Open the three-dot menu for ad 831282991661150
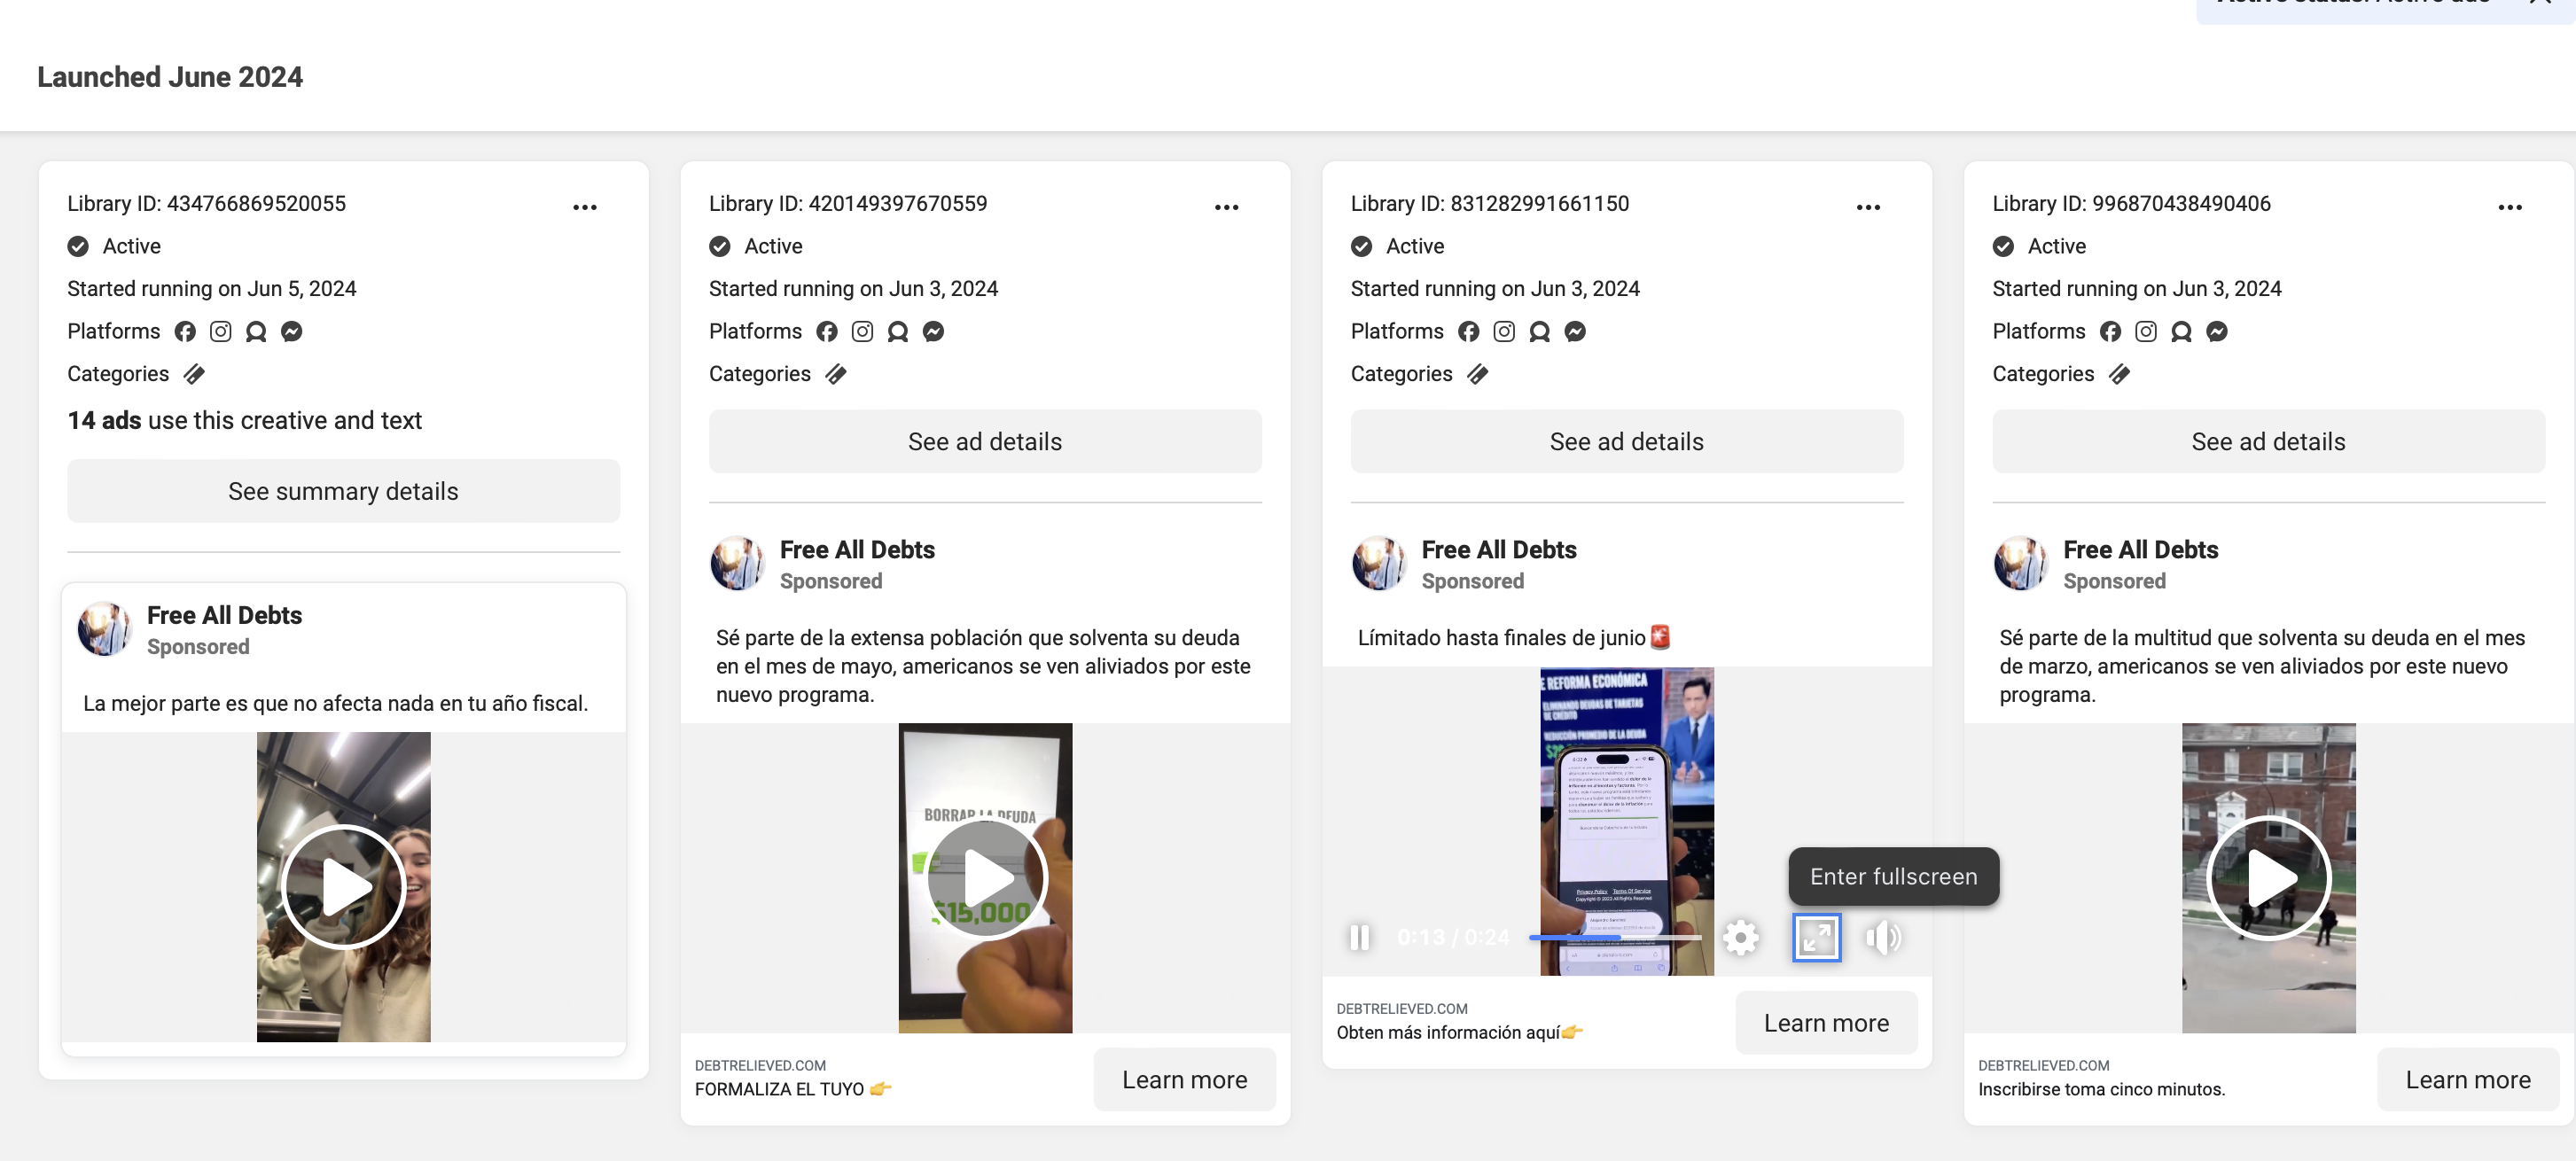This screenshot has height=1161, width=2576. coord(1868,207)
